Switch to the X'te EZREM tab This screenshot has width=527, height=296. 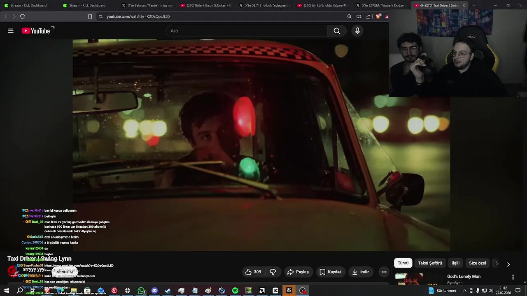[x=381, y=5]
